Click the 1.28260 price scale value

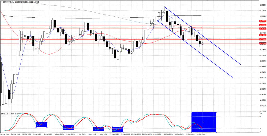tap(263, 5)
